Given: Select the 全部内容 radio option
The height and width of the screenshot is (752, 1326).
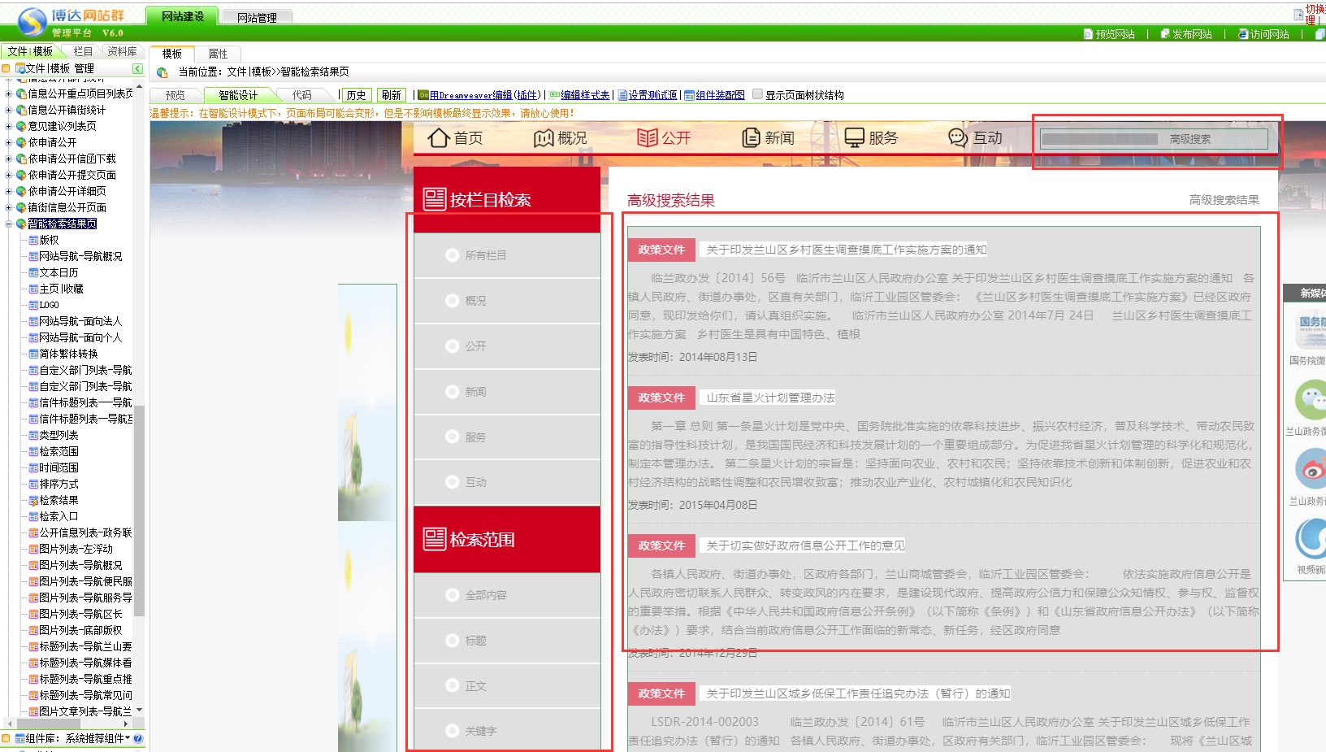Looking at the screenshot, I should pyautogui.click(x=453, y=595).
